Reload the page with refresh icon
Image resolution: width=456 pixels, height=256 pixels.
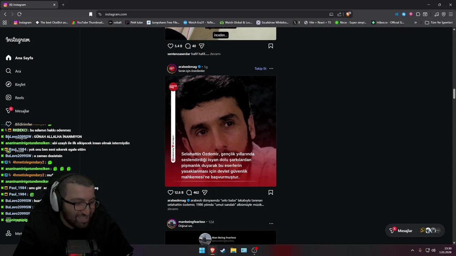pyautogui.click(x=19, y=14)
